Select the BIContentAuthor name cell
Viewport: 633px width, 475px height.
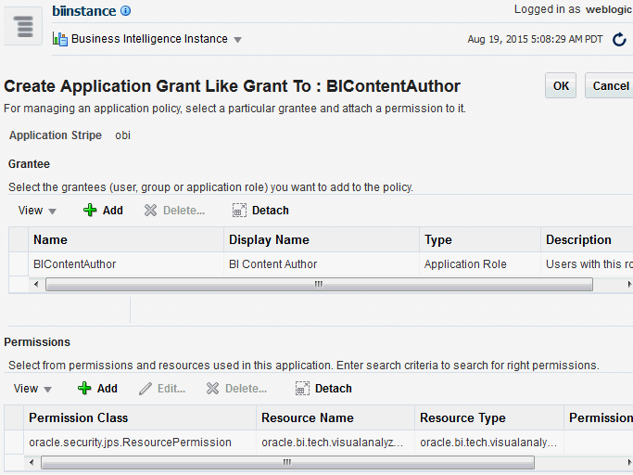126,264
